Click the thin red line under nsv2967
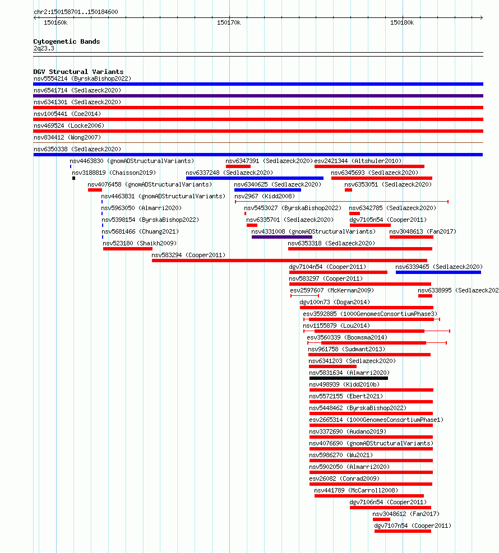 (341, 202)
